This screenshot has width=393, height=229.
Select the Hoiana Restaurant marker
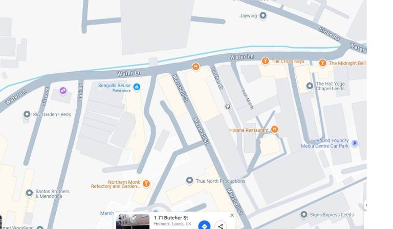274,130
